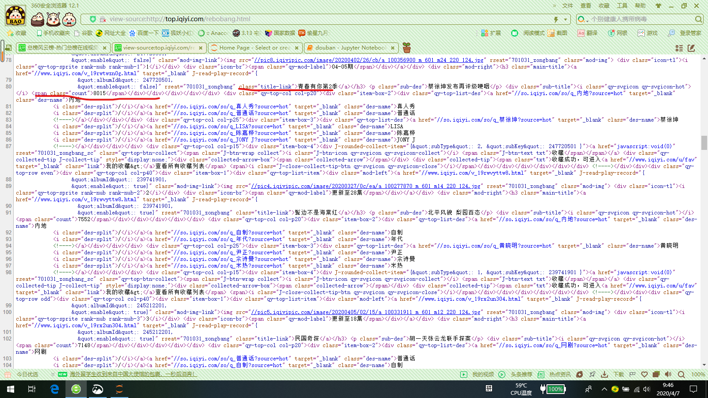Viewport: 708px width, 398px height.
Task: Click the edit note icon near tabs
Action: tap(692, 48)
